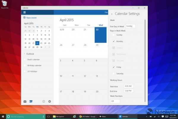Select day 12 in main calendar
This screenshot has width=178, height=119.
click(x=89, y=82)
